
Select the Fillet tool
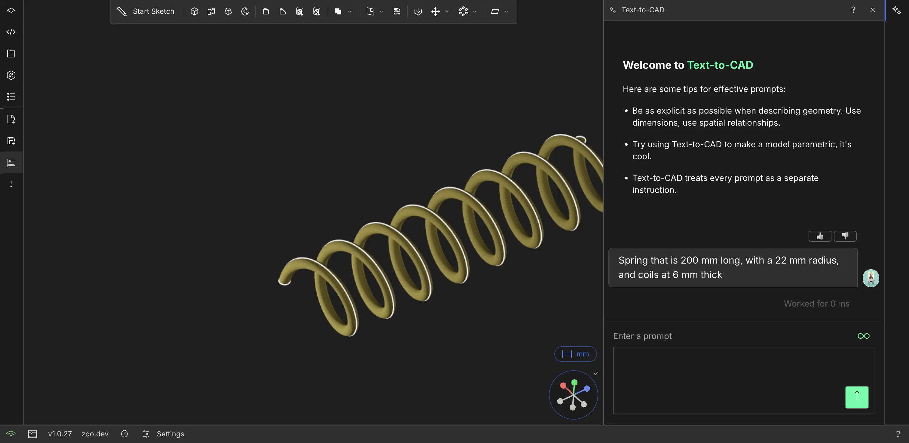tap(266, 12)
